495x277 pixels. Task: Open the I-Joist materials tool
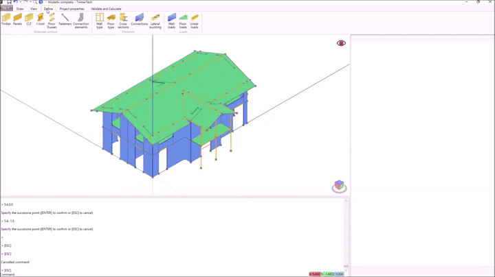tap(40, 20)
